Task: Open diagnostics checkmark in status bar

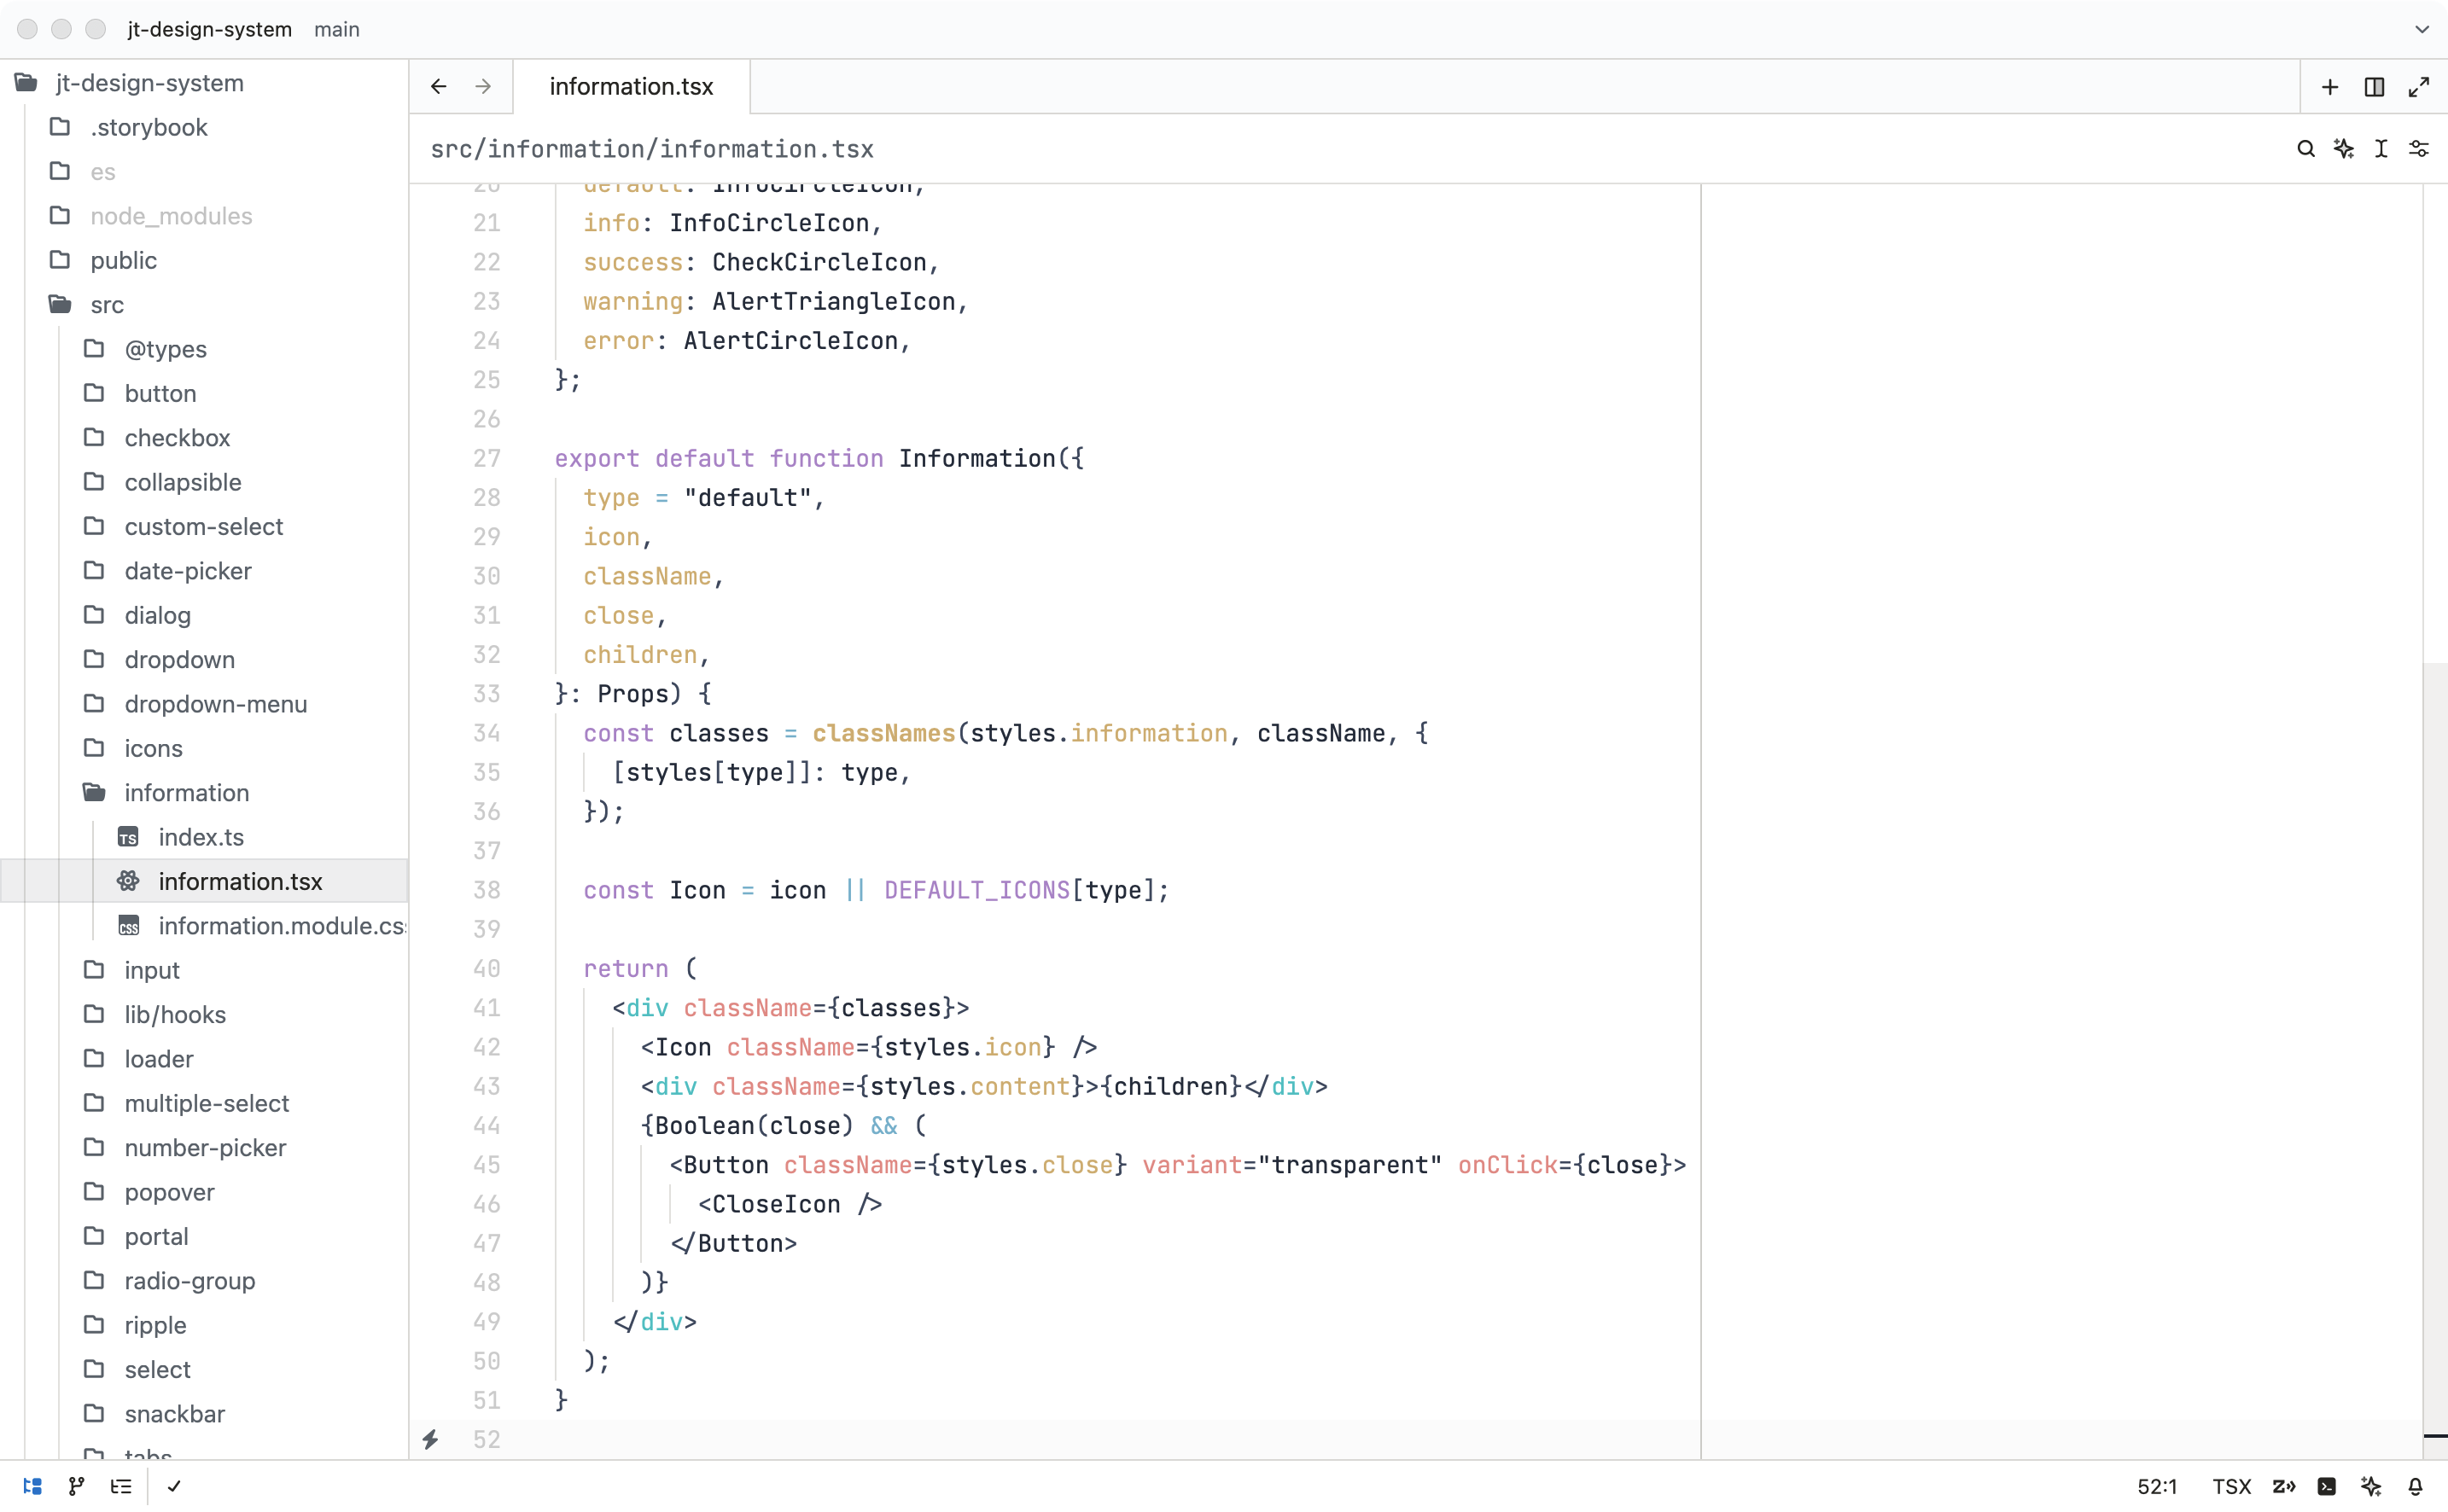Action: [174, 1486]
